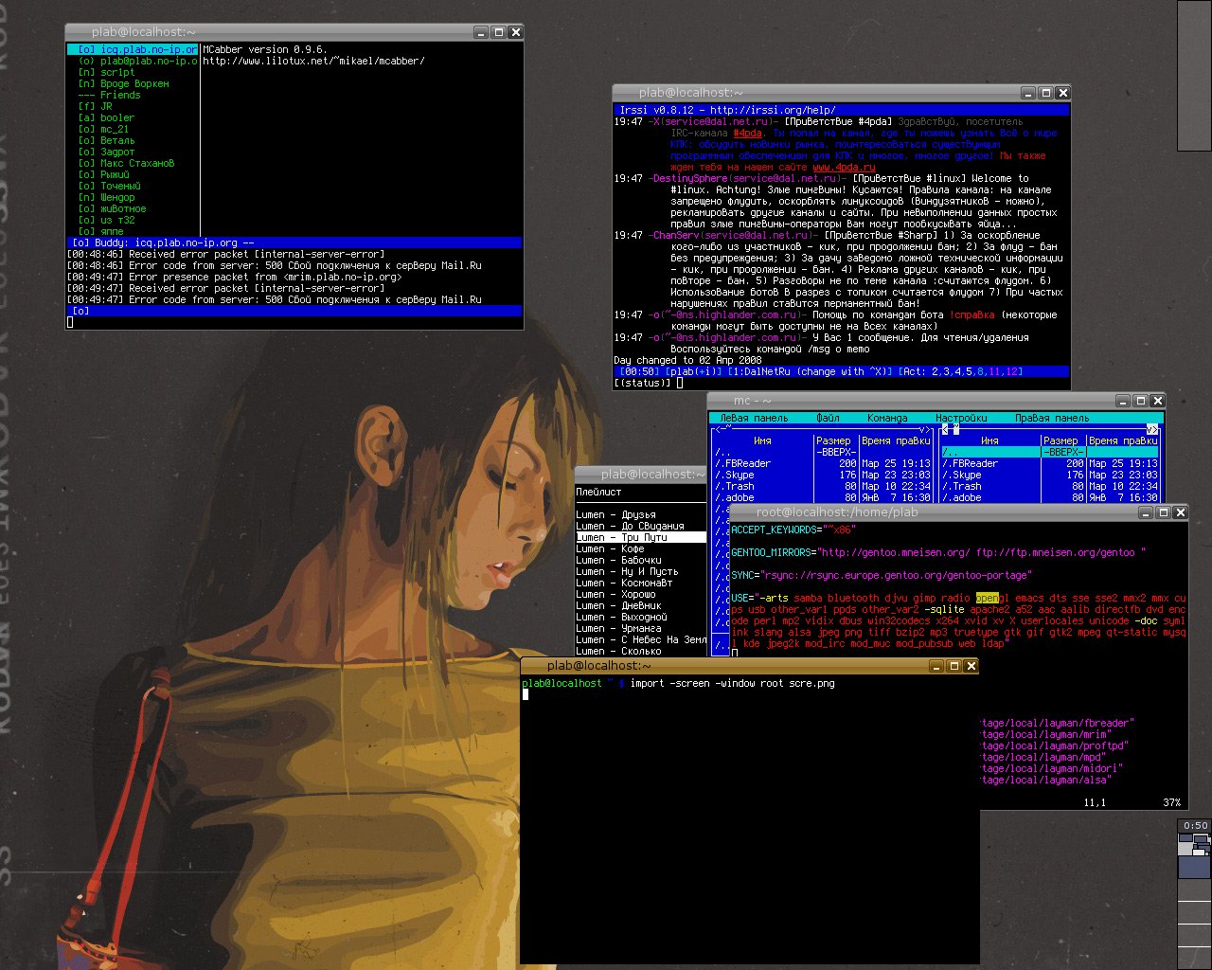This screenshot has width=1212, height=970.
Task: Focus the Плейлист window title bar
Action: click(x=640, y=474)
